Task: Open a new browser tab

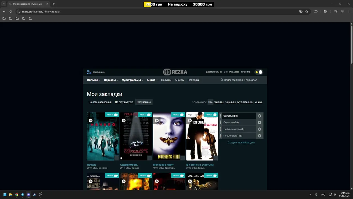Action: [54, 4]
